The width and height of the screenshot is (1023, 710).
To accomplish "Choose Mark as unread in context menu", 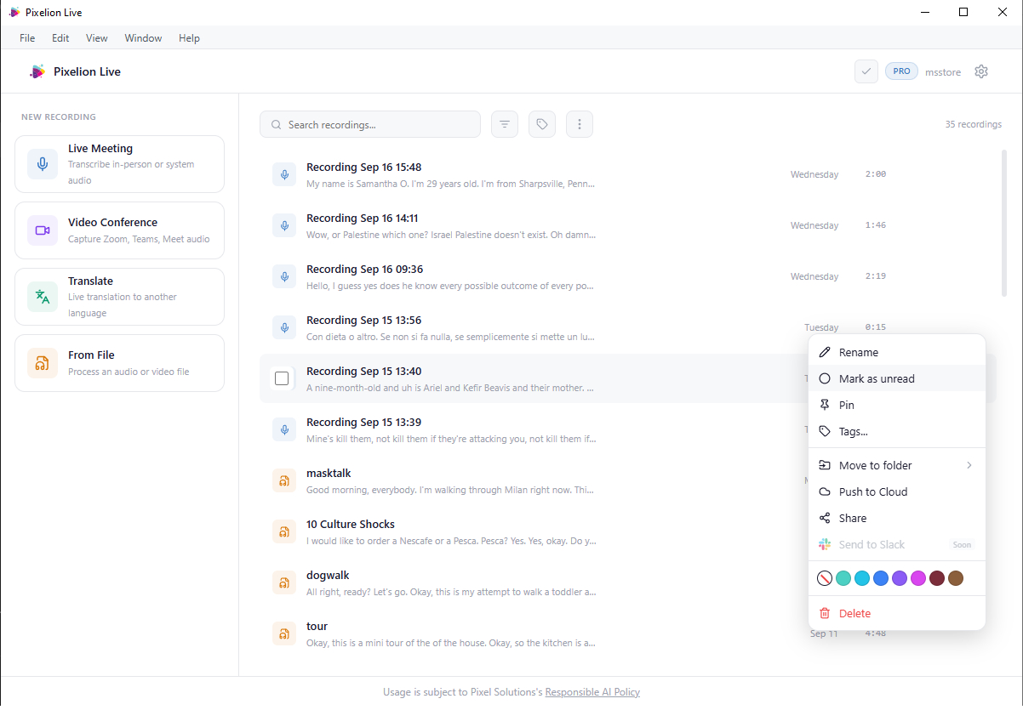I will tap(897, 378).
